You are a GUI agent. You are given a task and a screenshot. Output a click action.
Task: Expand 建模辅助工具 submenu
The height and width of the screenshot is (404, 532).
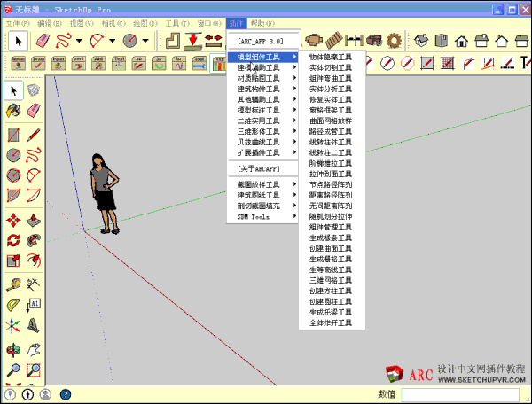click(262, 67)
